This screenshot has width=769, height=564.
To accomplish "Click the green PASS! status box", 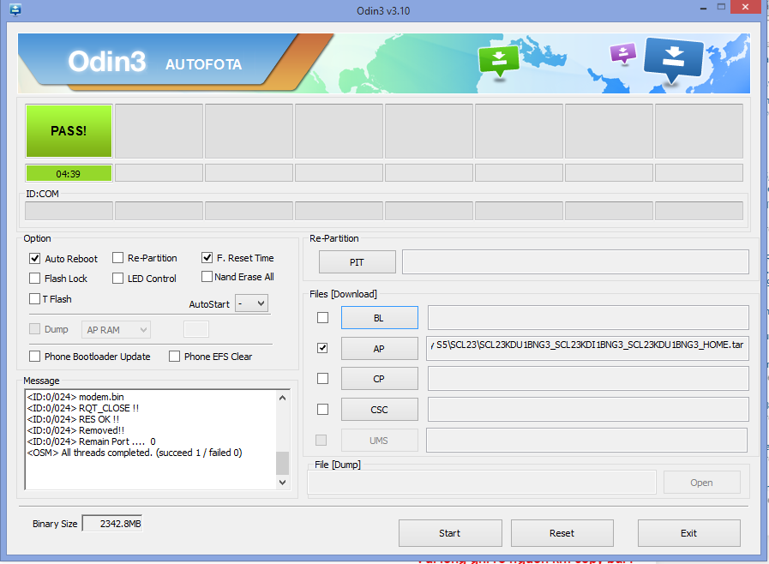I will point(69,131).
